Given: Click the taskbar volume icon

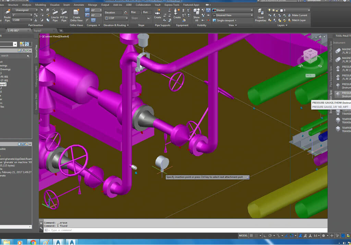Looking at the screenshot, I should pyautogui.click(x=344, y=243).
